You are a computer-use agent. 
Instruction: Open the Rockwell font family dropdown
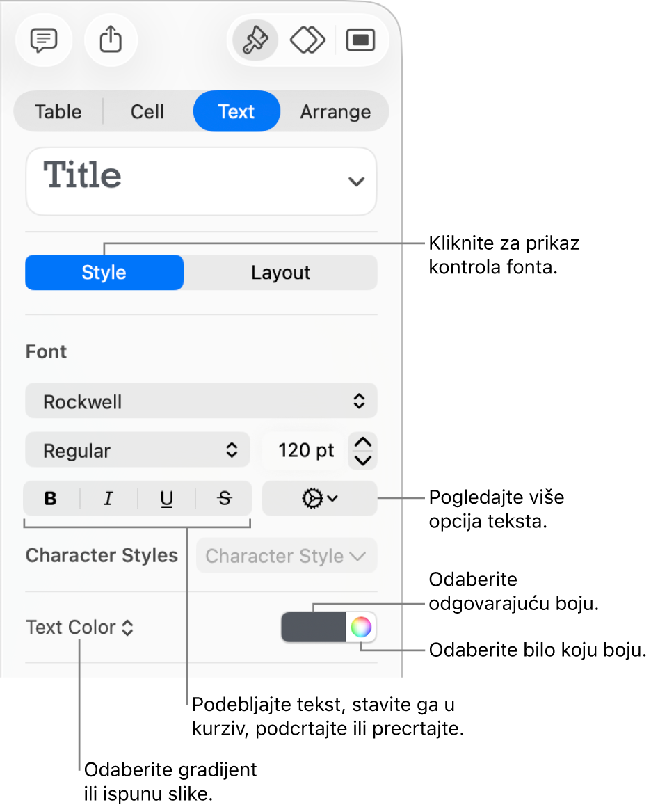click(201, 401)
